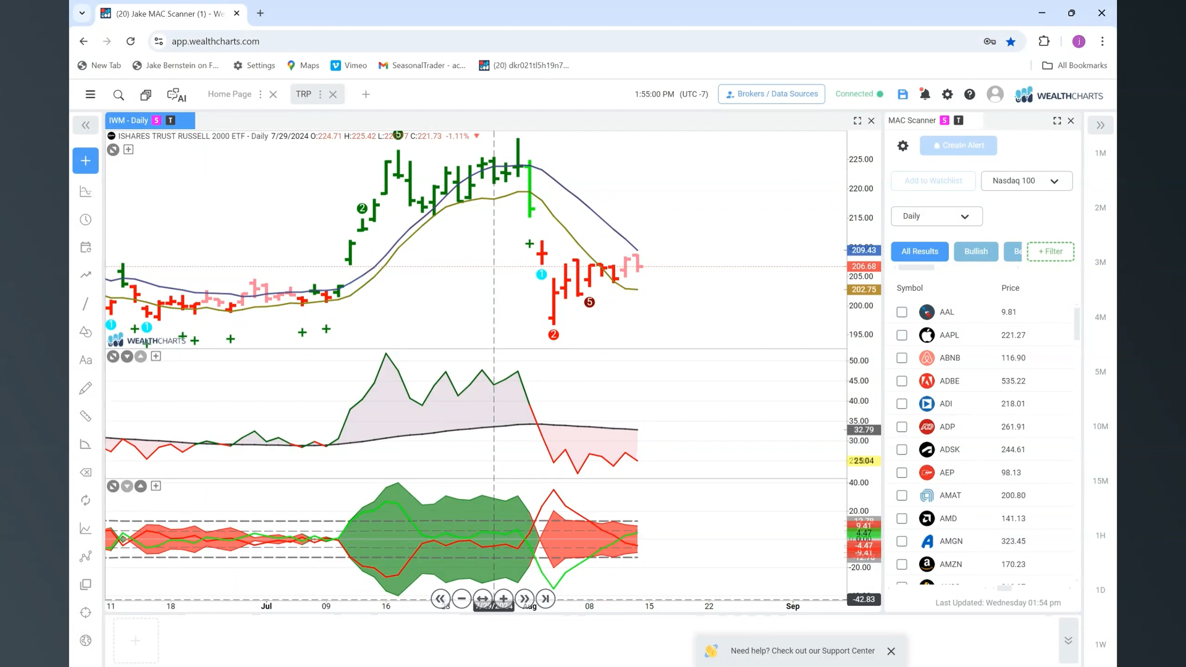1186x667 pixels.
Task: Click Add to Watchlist button
Action: coord(933,181)
